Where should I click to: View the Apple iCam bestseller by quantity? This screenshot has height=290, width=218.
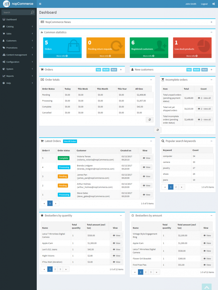coord(116,243)
